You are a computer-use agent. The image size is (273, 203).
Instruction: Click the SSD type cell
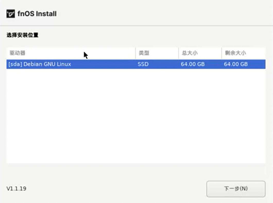point(143,64)
